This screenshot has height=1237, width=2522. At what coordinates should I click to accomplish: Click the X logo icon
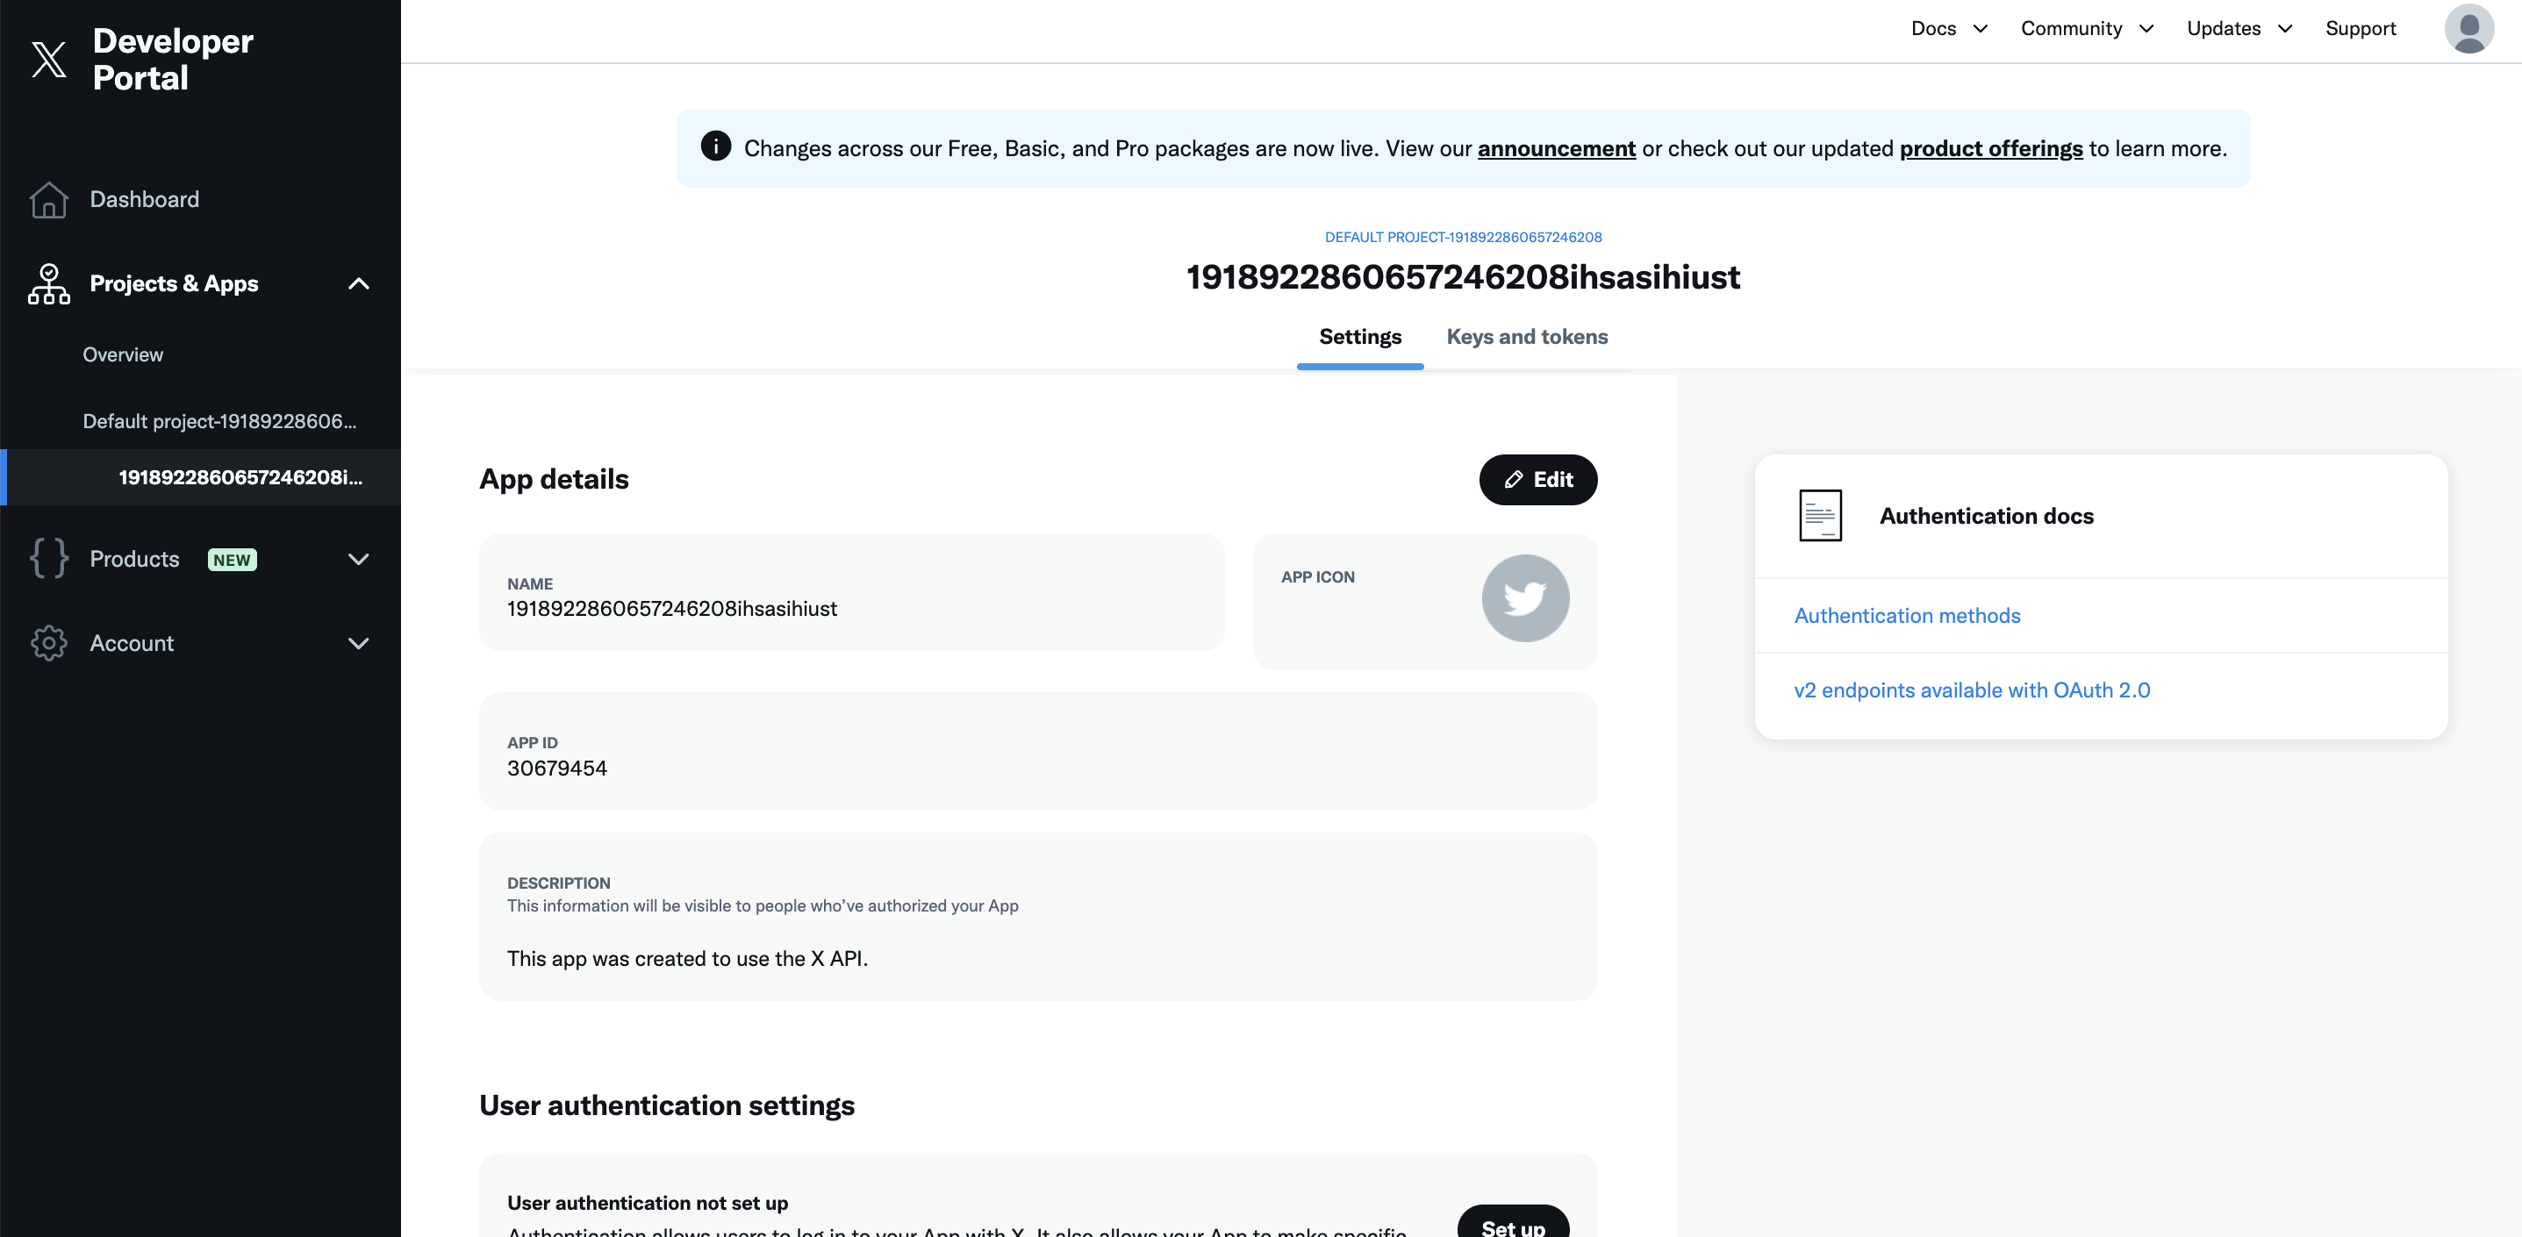[x=49, y=60]
